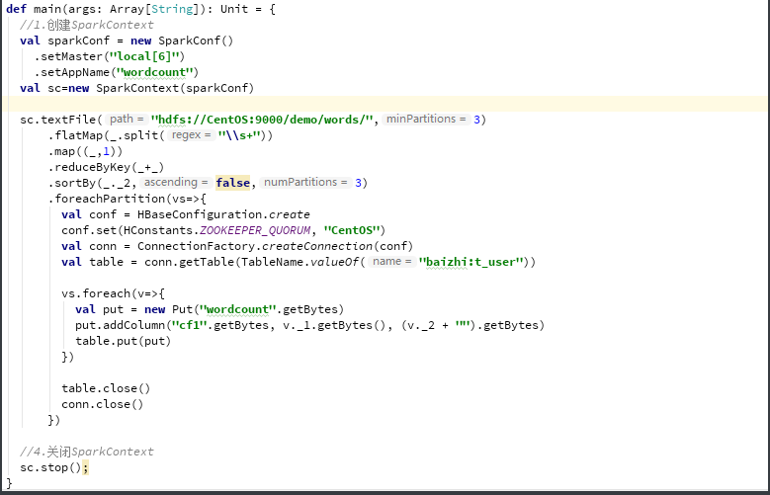Click the 'numPartitions =' parameter hint
Screen dimensions: 770x495
[x=305, y=182]
